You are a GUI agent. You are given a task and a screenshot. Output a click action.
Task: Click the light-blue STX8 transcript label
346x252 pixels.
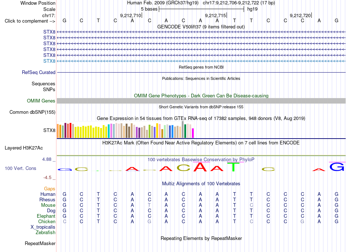(49, 61)
